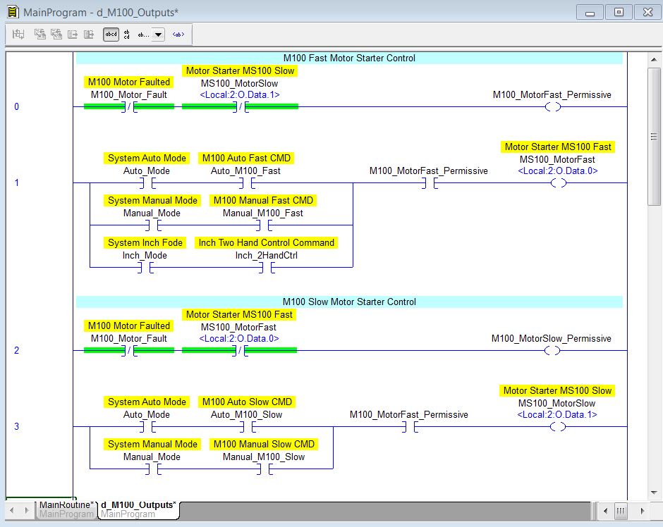The image size is (663, 527).
Task: Select rung number 0
Action: pyautogui.click(x=16, y=106)
